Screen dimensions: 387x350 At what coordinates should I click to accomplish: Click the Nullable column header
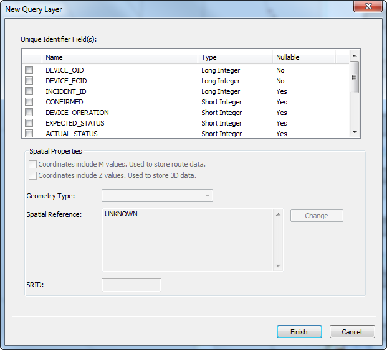(x=303, y=57)
